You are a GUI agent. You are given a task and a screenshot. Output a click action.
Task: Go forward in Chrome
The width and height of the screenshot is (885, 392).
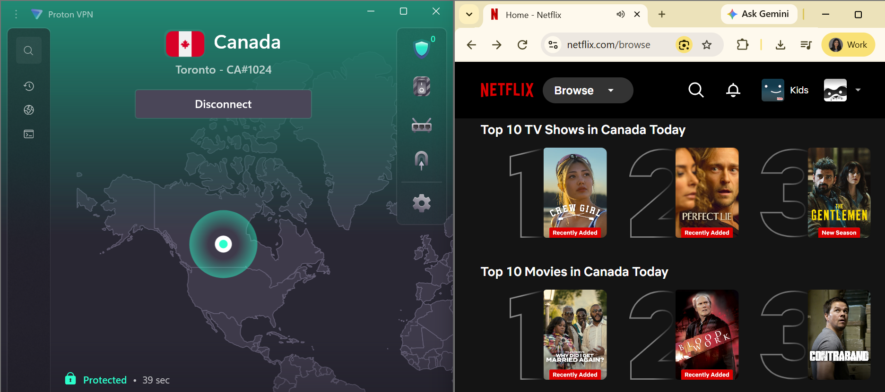pyautogui.click(x=496, y=45)
